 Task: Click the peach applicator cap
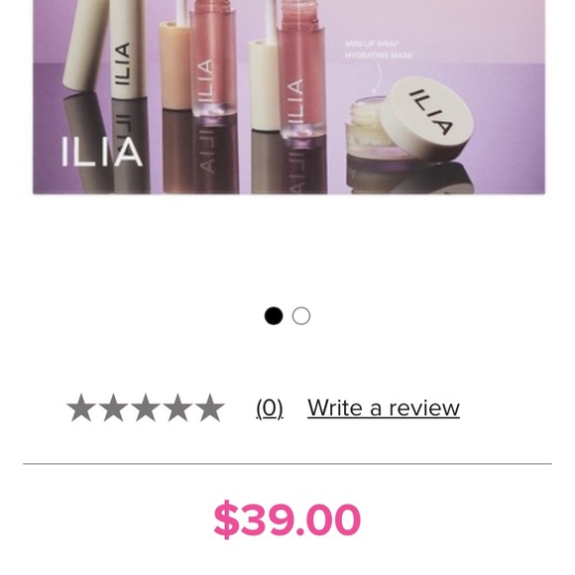[175, 65]
